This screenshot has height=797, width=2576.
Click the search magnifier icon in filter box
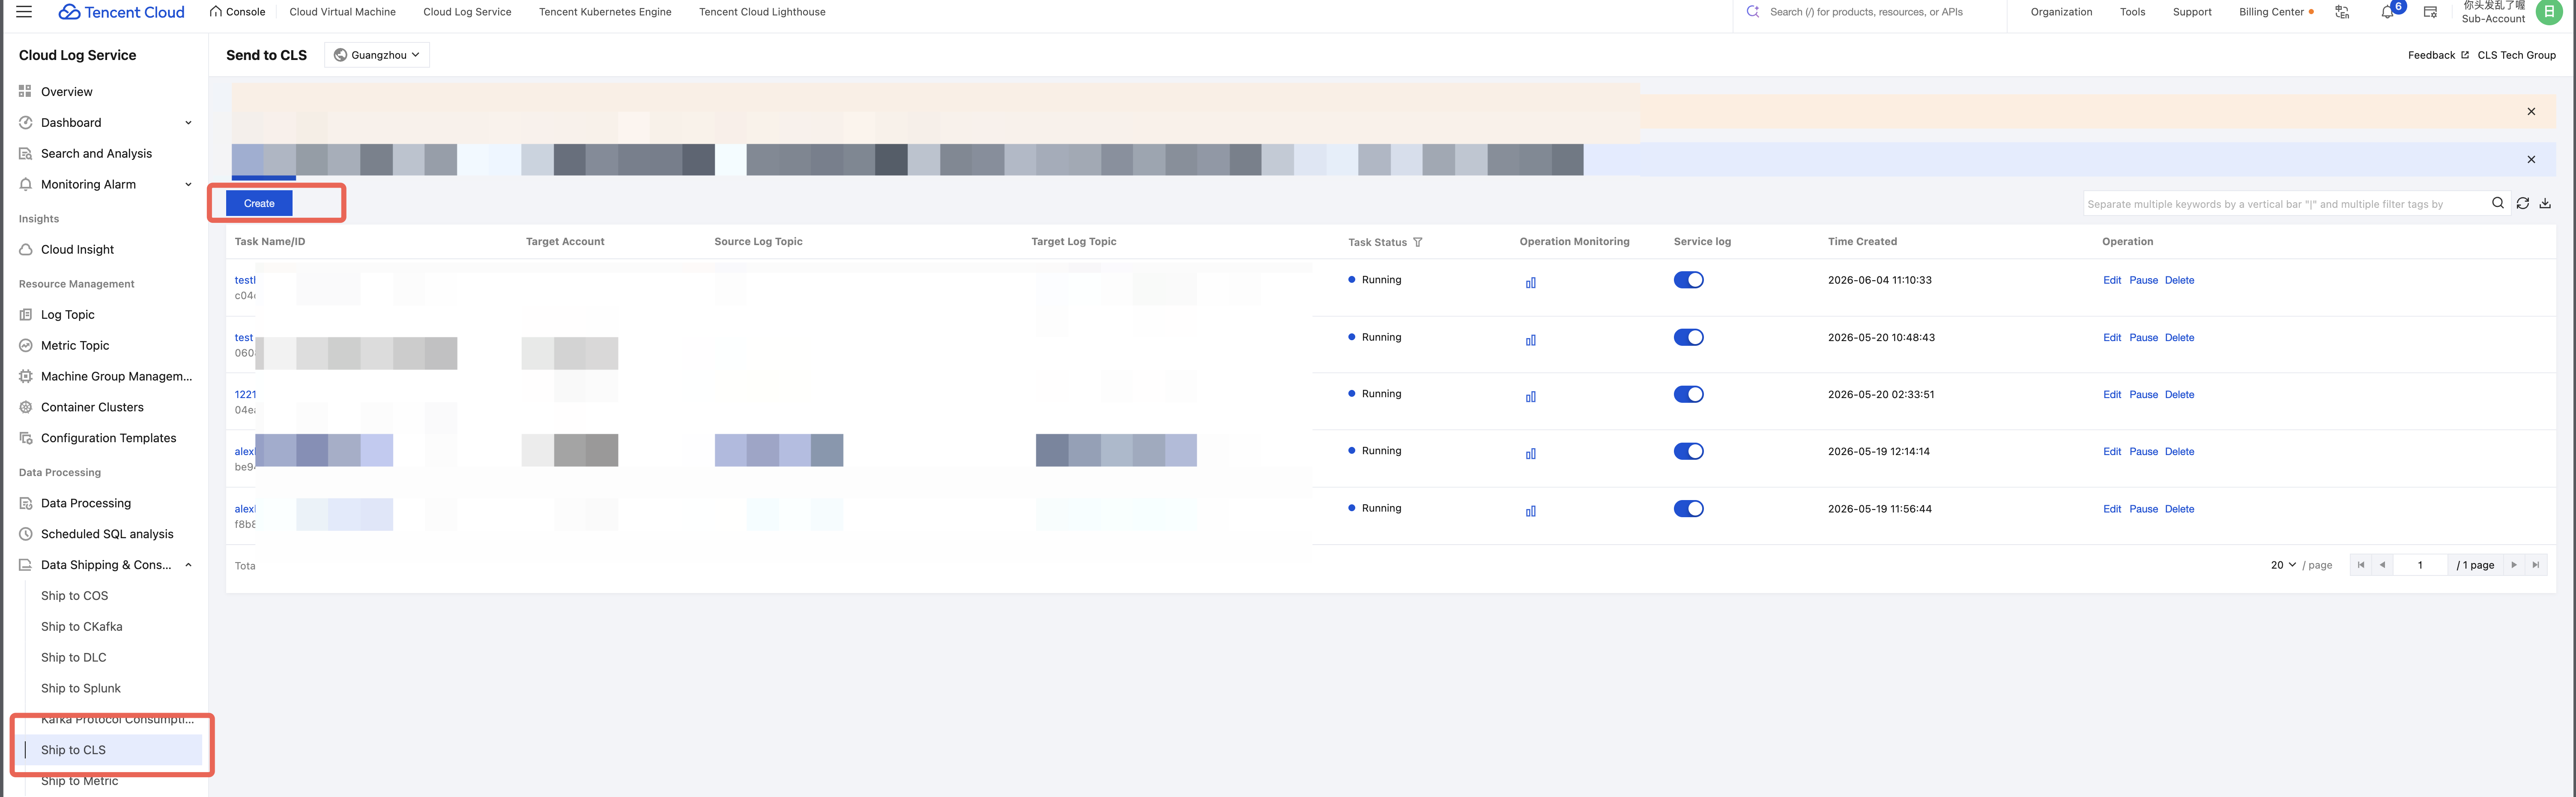[x=2498, y=203]
